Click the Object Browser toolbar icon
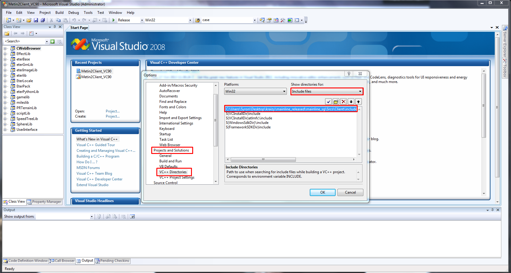 pyautogui.click(x=276, y=20)
